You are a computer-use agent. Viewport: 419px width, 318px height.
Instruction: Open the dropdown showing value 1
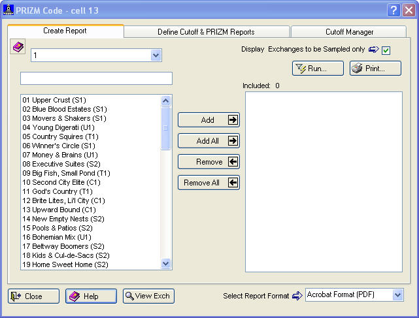coord(156,56)
